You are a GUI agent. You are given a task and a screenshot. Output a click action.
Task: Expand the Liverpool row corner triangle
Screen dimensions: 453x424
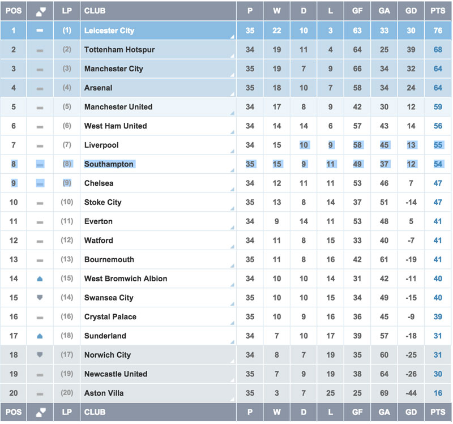tap(232, 152)
